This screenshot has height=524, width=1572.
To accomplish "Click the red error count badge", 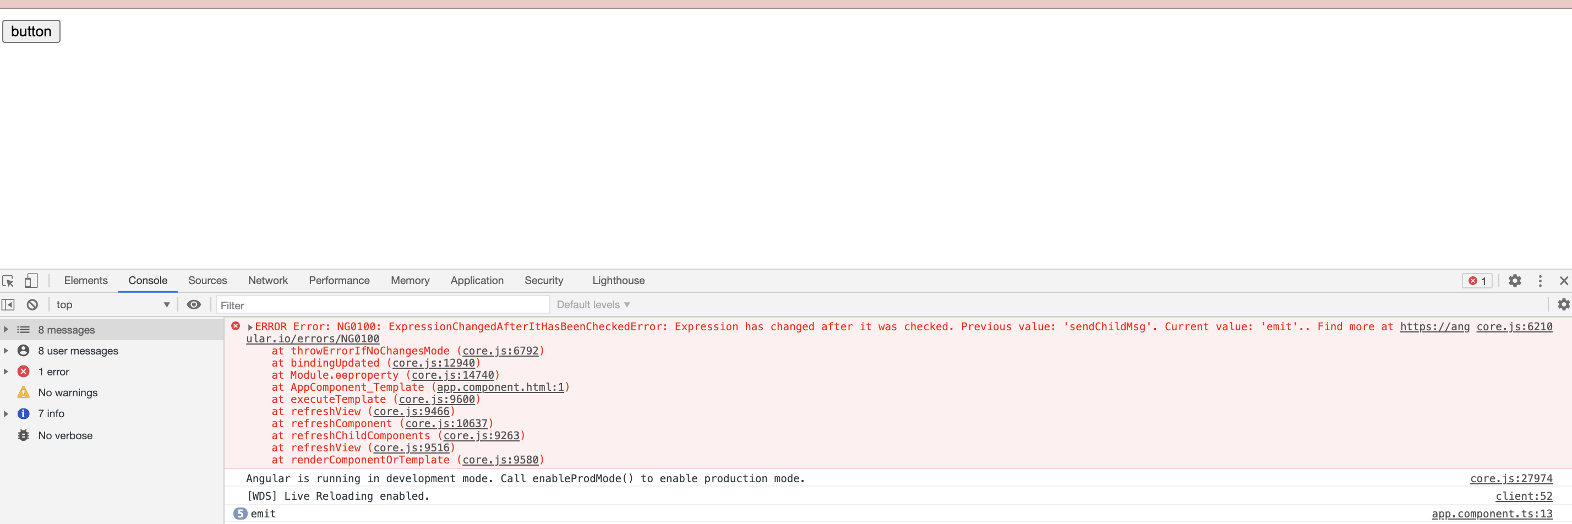I will point(1477,281).
